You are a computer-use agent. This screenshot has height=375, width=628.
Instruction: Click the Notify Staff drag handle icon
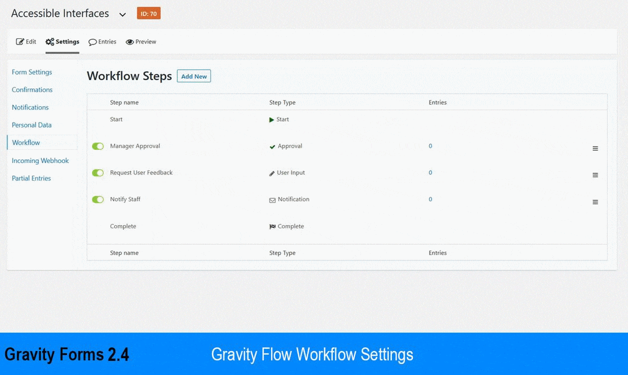coord(595,202)
